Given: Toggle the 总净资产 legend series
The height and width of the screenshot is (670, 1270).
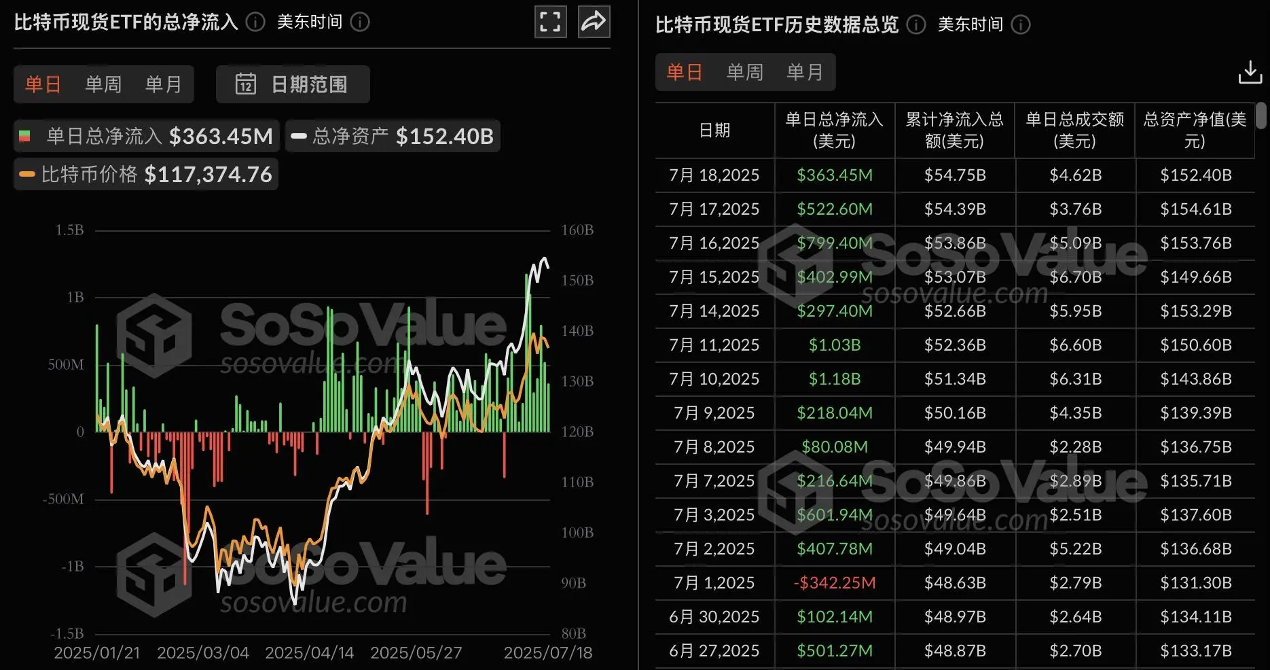Looking at the screenshot, I should pyautogui.click(x=393, y=135).
